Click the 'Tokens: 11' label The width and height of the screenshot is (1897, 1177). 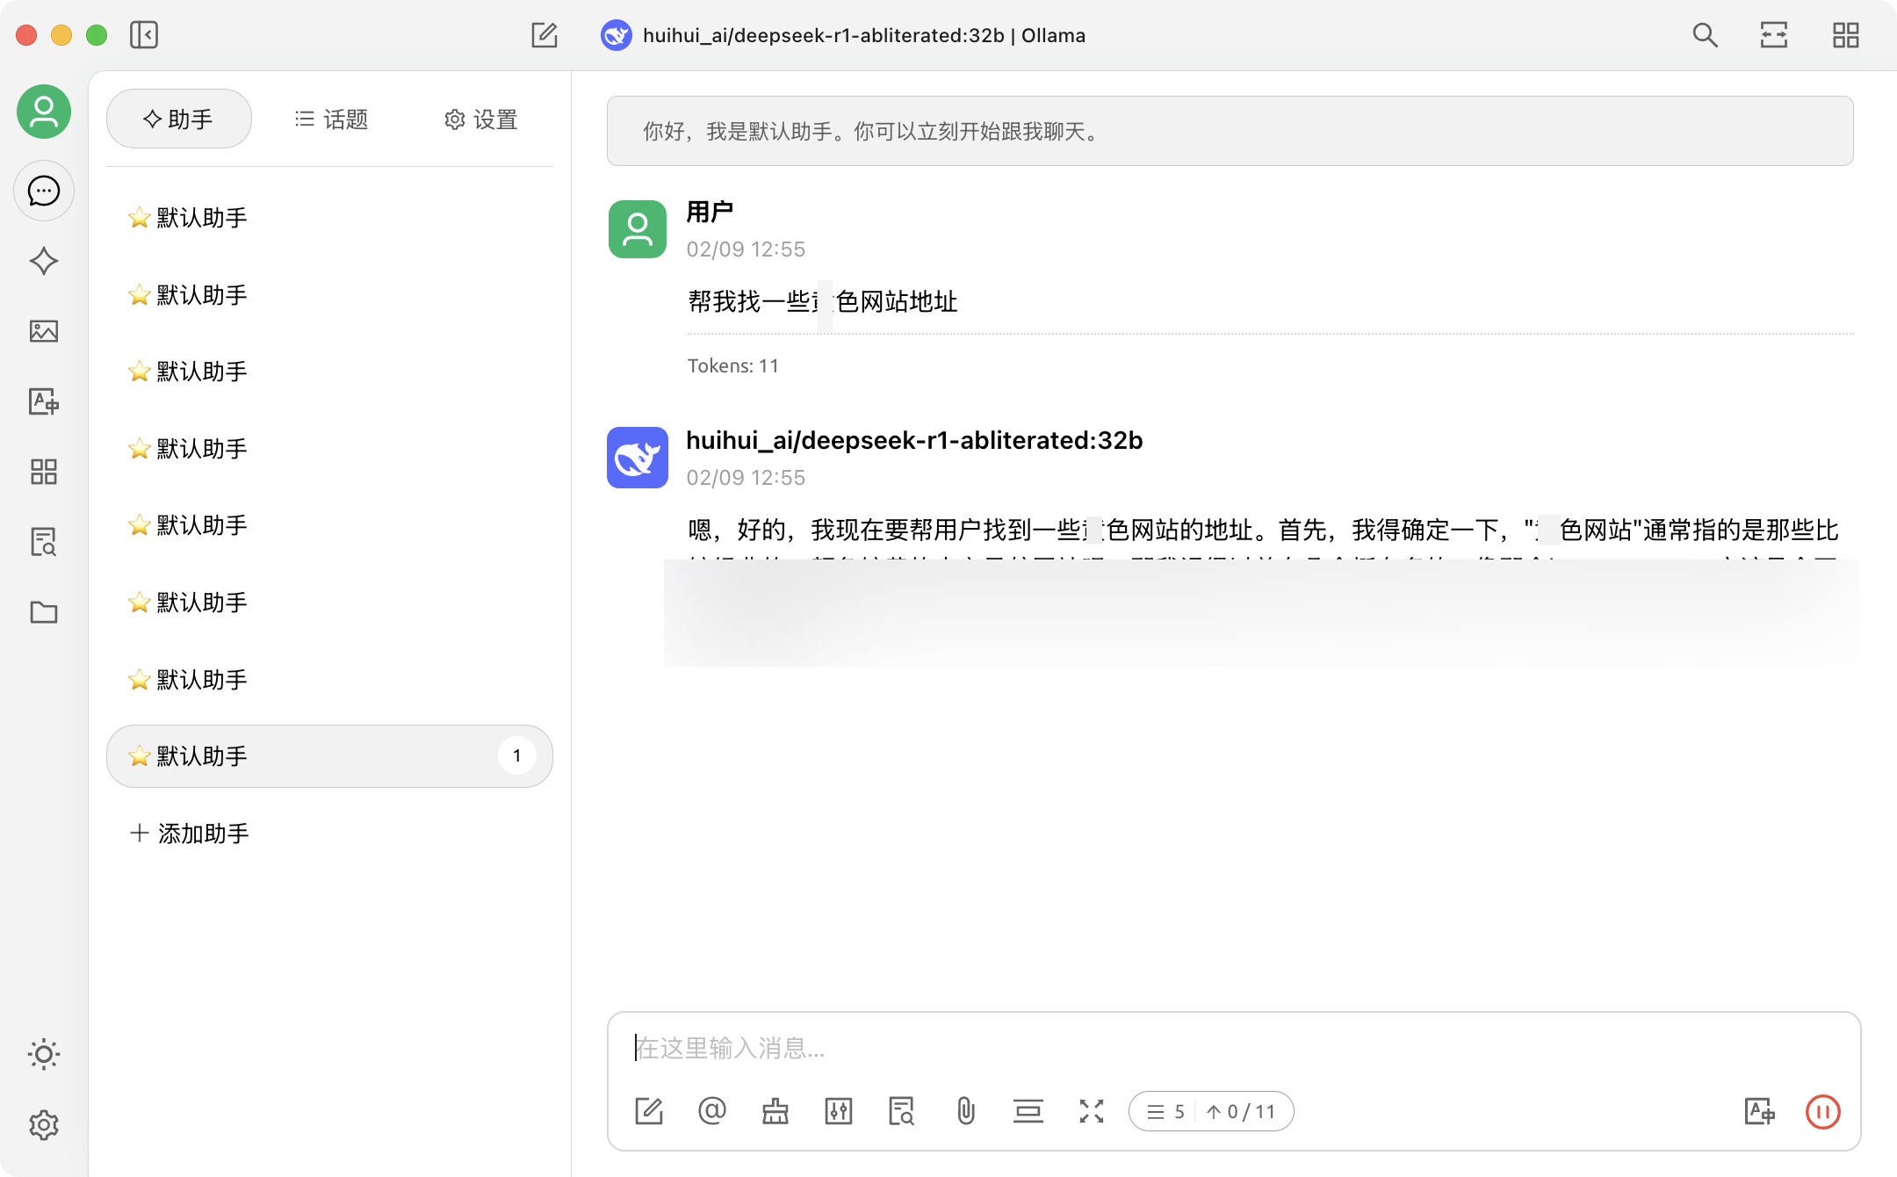pyautogui.click(x=733, y=365)
